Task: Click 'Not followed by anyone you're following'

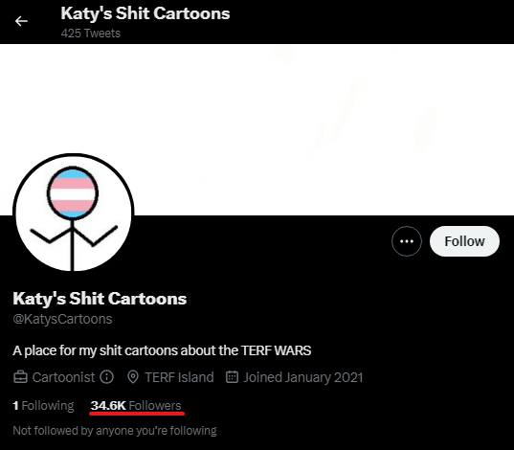Action: coord(115,430)
